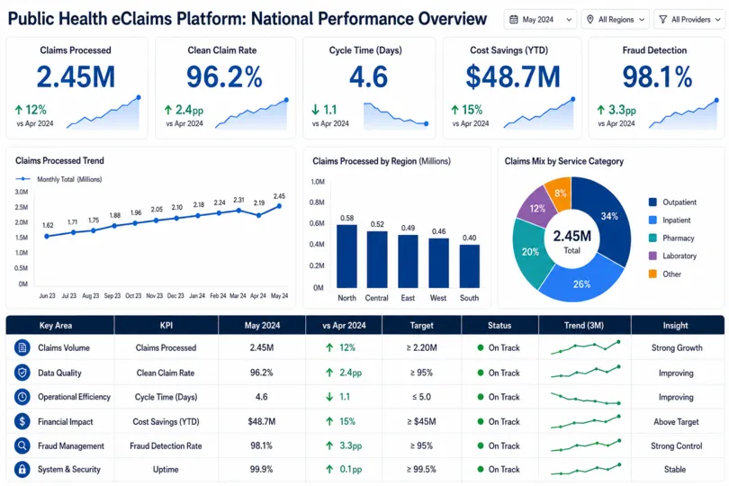729x486 pixels.
Task: Click the Apr 24 data point labeled 2.19
Action: click(x=258, y=215)
